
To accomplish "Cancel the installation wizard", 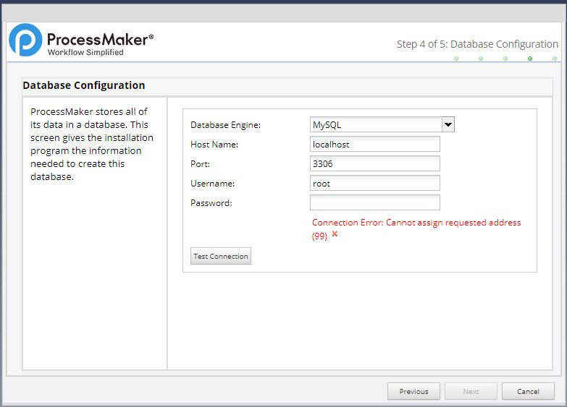I will coord(528,392).
